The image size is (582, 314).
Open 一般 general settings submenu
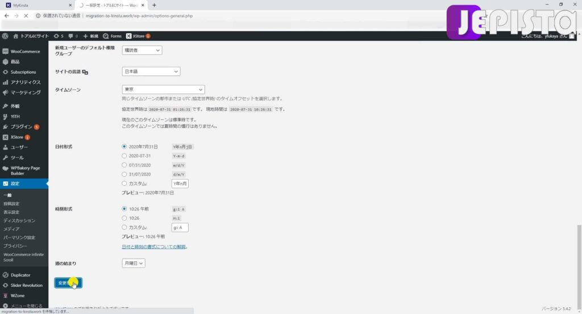pyautogui.click(x=7, y=195)
